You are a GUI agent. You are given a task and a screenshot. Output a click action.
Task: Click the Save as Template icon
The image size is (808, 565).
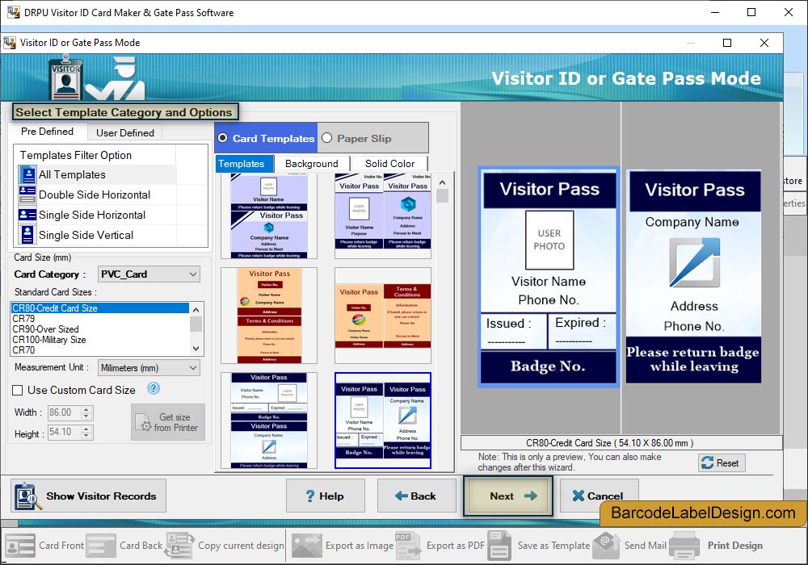pos(499,546)
